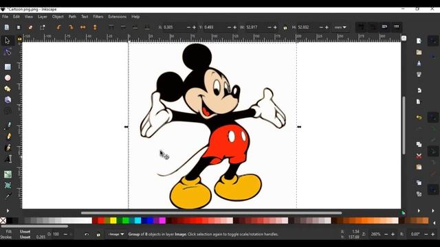The height and width of the screenshot is (247, 440).
Task: Open the Filters menu
Action: coord(98,16)
